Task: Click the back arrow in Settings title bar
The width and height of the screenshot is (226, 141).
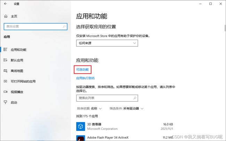Action: pyautogui.click(x=6, y=4)
